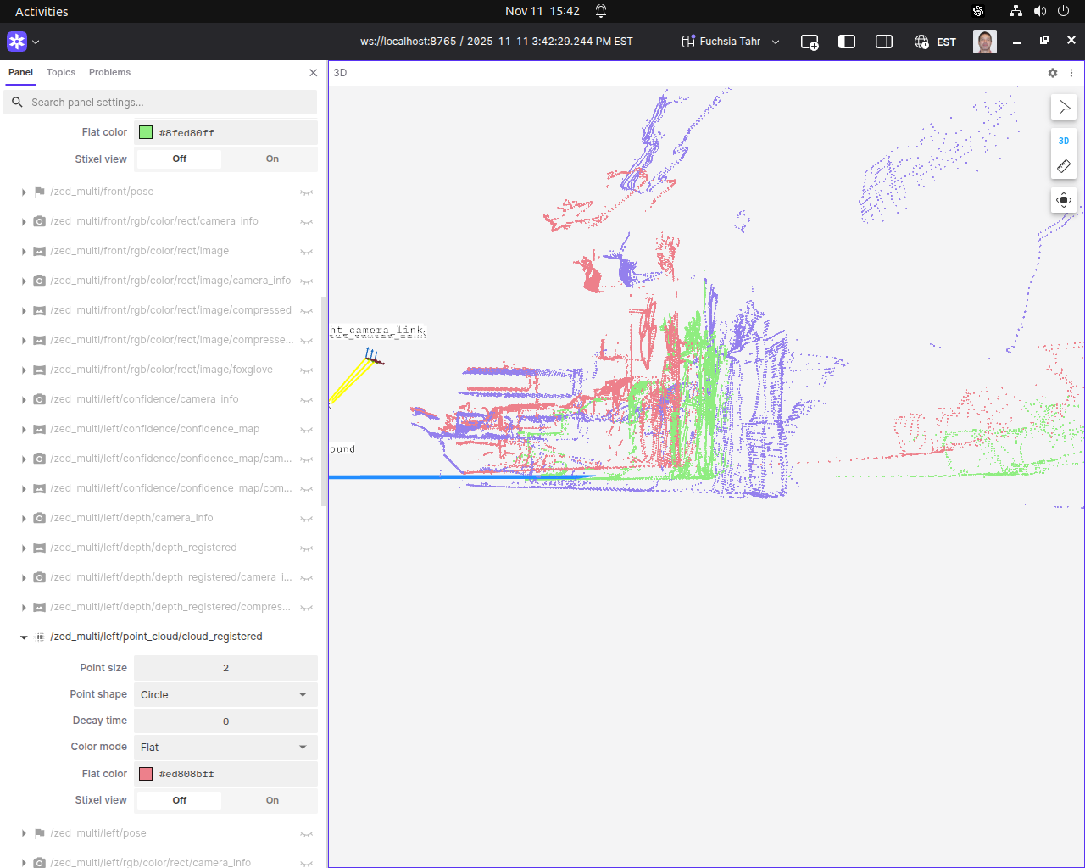Click the select object cursor tool
1085x868 pixels.
(x=1064, y=107)
